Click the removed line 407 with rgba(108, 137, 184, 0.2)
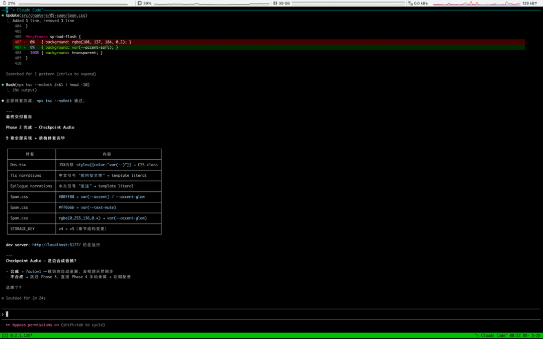This screenshot has width=543, height=339. point(268,42)
